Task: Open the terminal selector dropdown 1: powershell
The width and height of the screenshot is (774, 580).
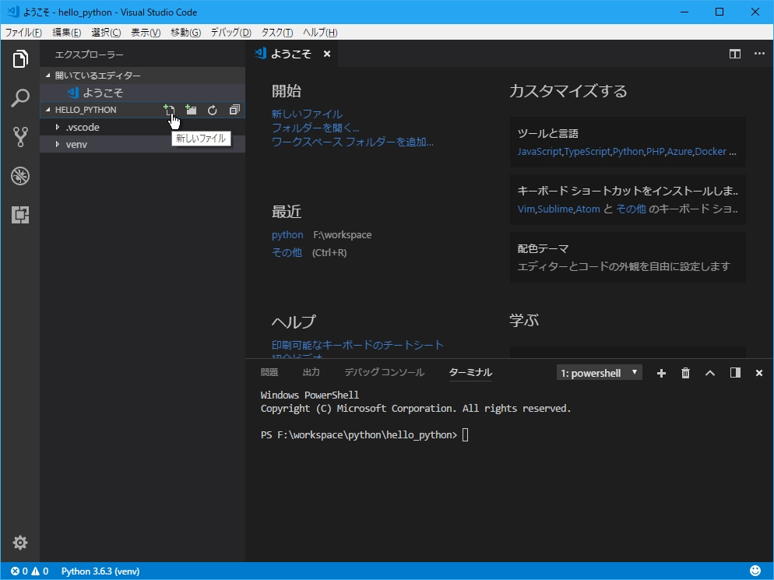Action: pyautogui.click(x=600, y=373)
